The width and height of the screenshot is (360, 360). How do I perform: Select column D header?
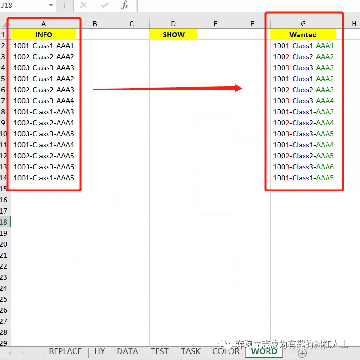(x=173, y=24)
